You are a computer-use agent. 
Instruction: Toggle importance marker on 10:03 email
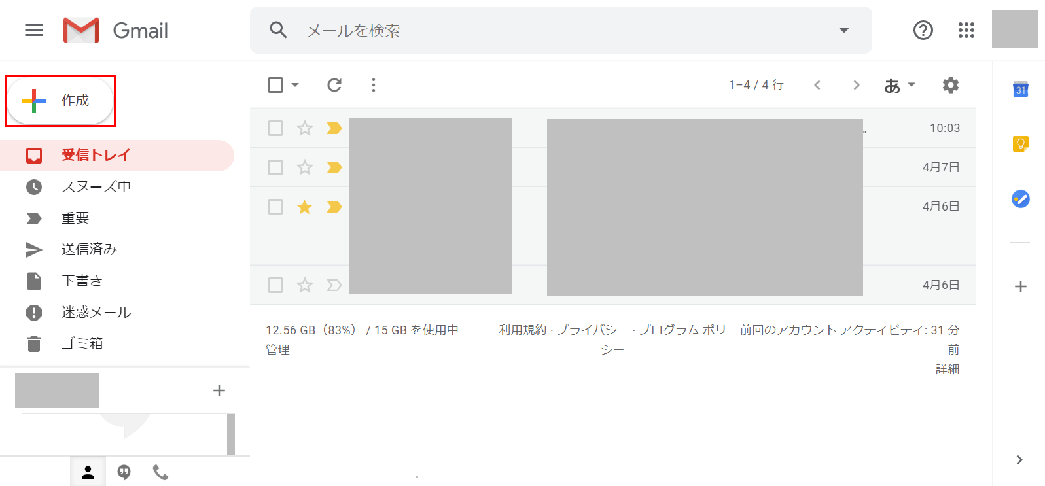coord(334,128)
